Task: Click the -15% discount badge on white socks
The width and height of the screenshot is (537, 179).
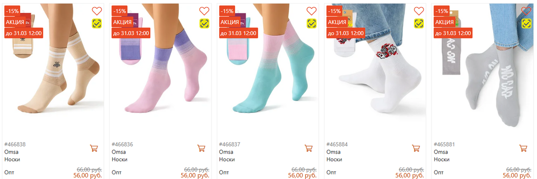Action: coord(334,11)
